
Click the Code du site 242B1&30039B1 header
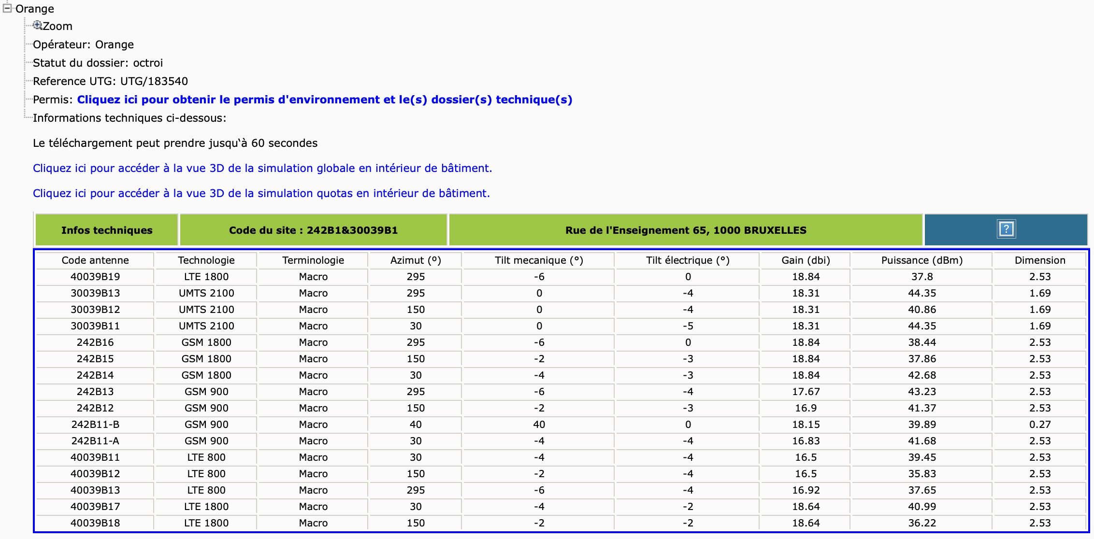tap(313, 230)
